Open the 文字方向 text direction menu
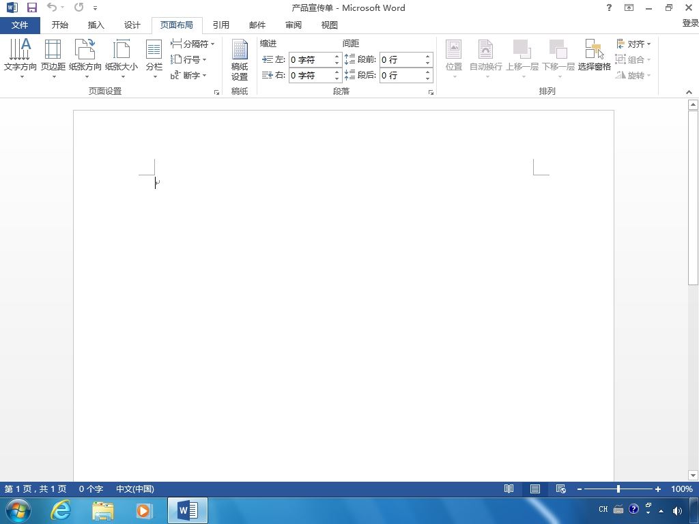Viewport: 699px width, 524px height. [20, 59]
